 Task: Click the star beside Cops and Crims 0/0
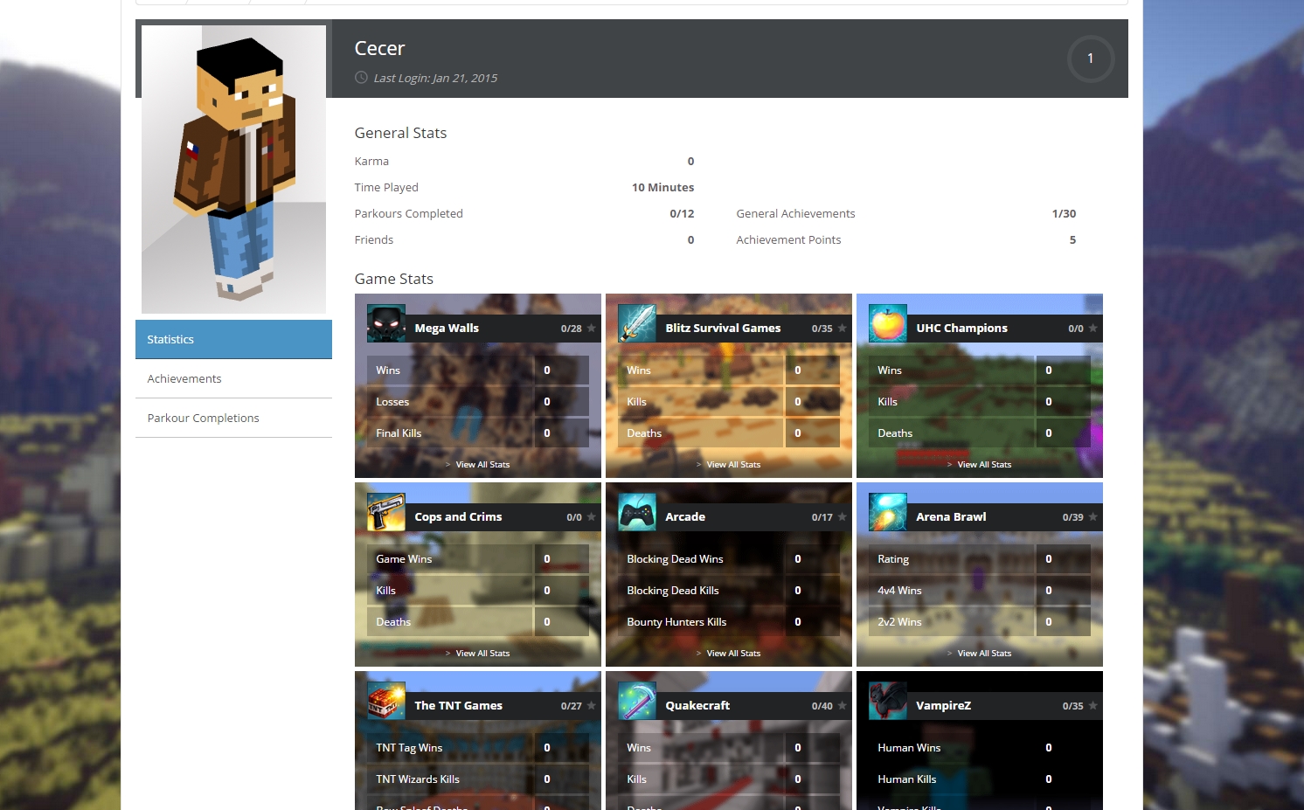[x=592, y=517]
